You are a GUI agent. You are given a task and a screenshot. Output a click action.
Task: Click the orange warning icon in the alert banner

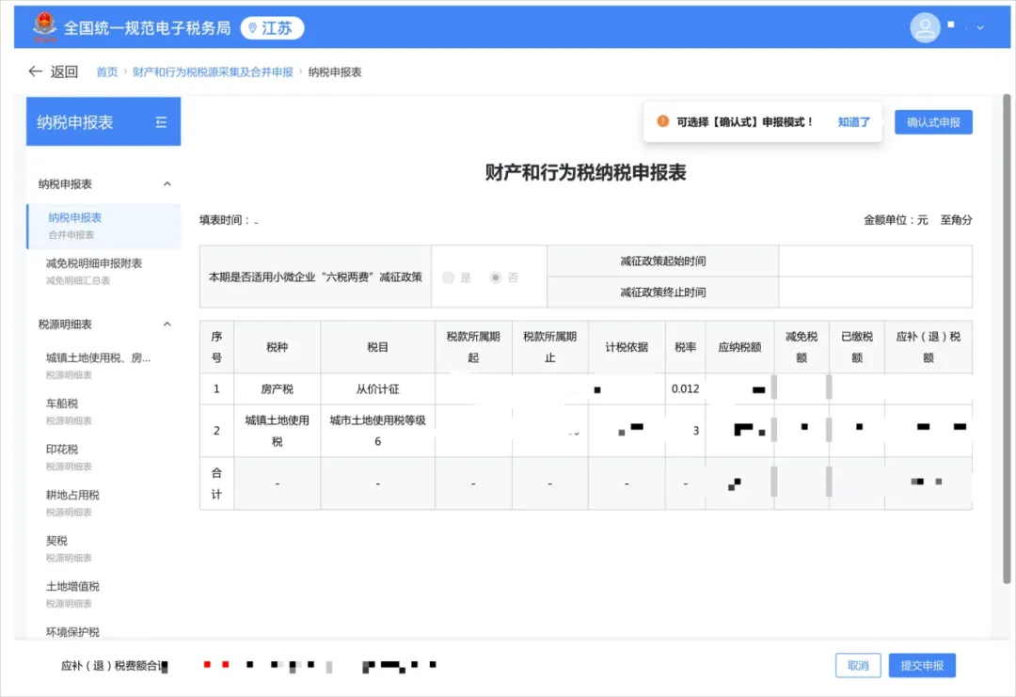click(x=664, y=121)
